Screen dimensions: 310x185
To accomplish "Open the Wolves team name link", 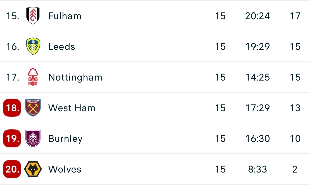I will coord(65,169).
